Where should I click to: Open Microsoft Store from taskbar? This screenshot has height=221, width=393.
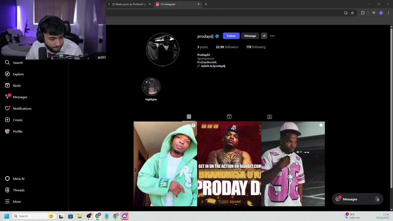tap(70, 216)
